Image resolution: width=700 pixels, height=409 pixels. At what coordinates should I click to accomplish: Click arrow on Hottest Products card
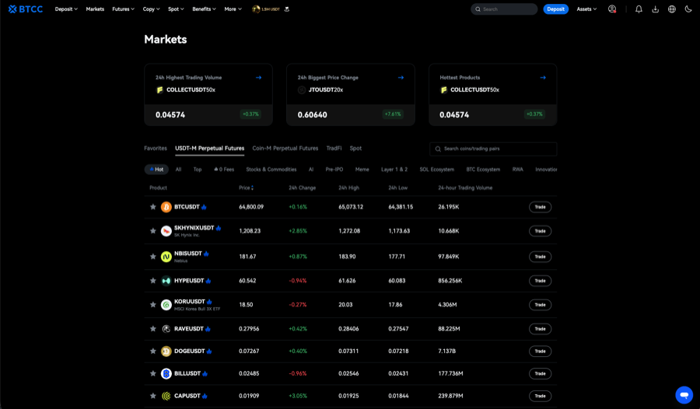click(543, 77)
